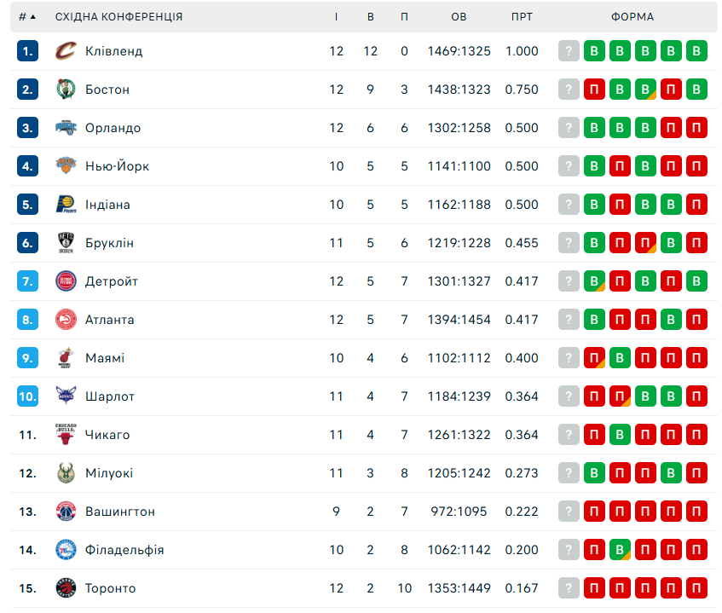Click the Miami Heat logo icon
This screenshot has width=722, height=613.
pyautogui.click(x=66, y=358)
